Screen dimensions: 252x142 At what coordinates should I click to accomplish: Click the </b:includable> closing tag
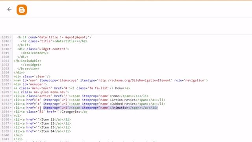27,61
